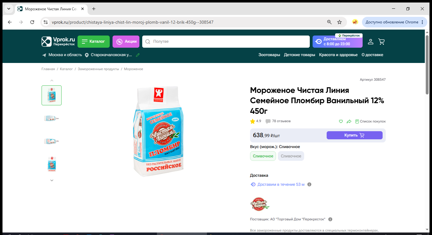Bookmark this page with star icon
432x235 pixels.
(339, 22)
